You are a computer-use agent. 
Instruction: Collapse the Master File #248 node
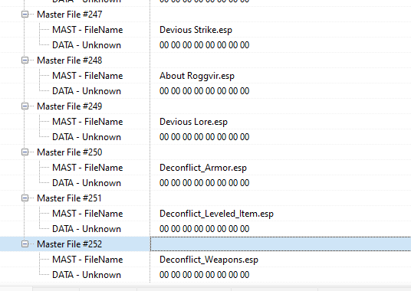click(x=25, y=60)
